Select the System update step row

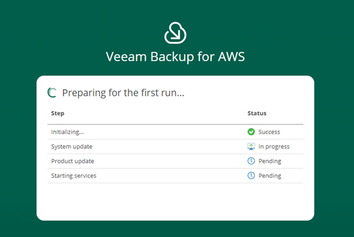[175, 147]
